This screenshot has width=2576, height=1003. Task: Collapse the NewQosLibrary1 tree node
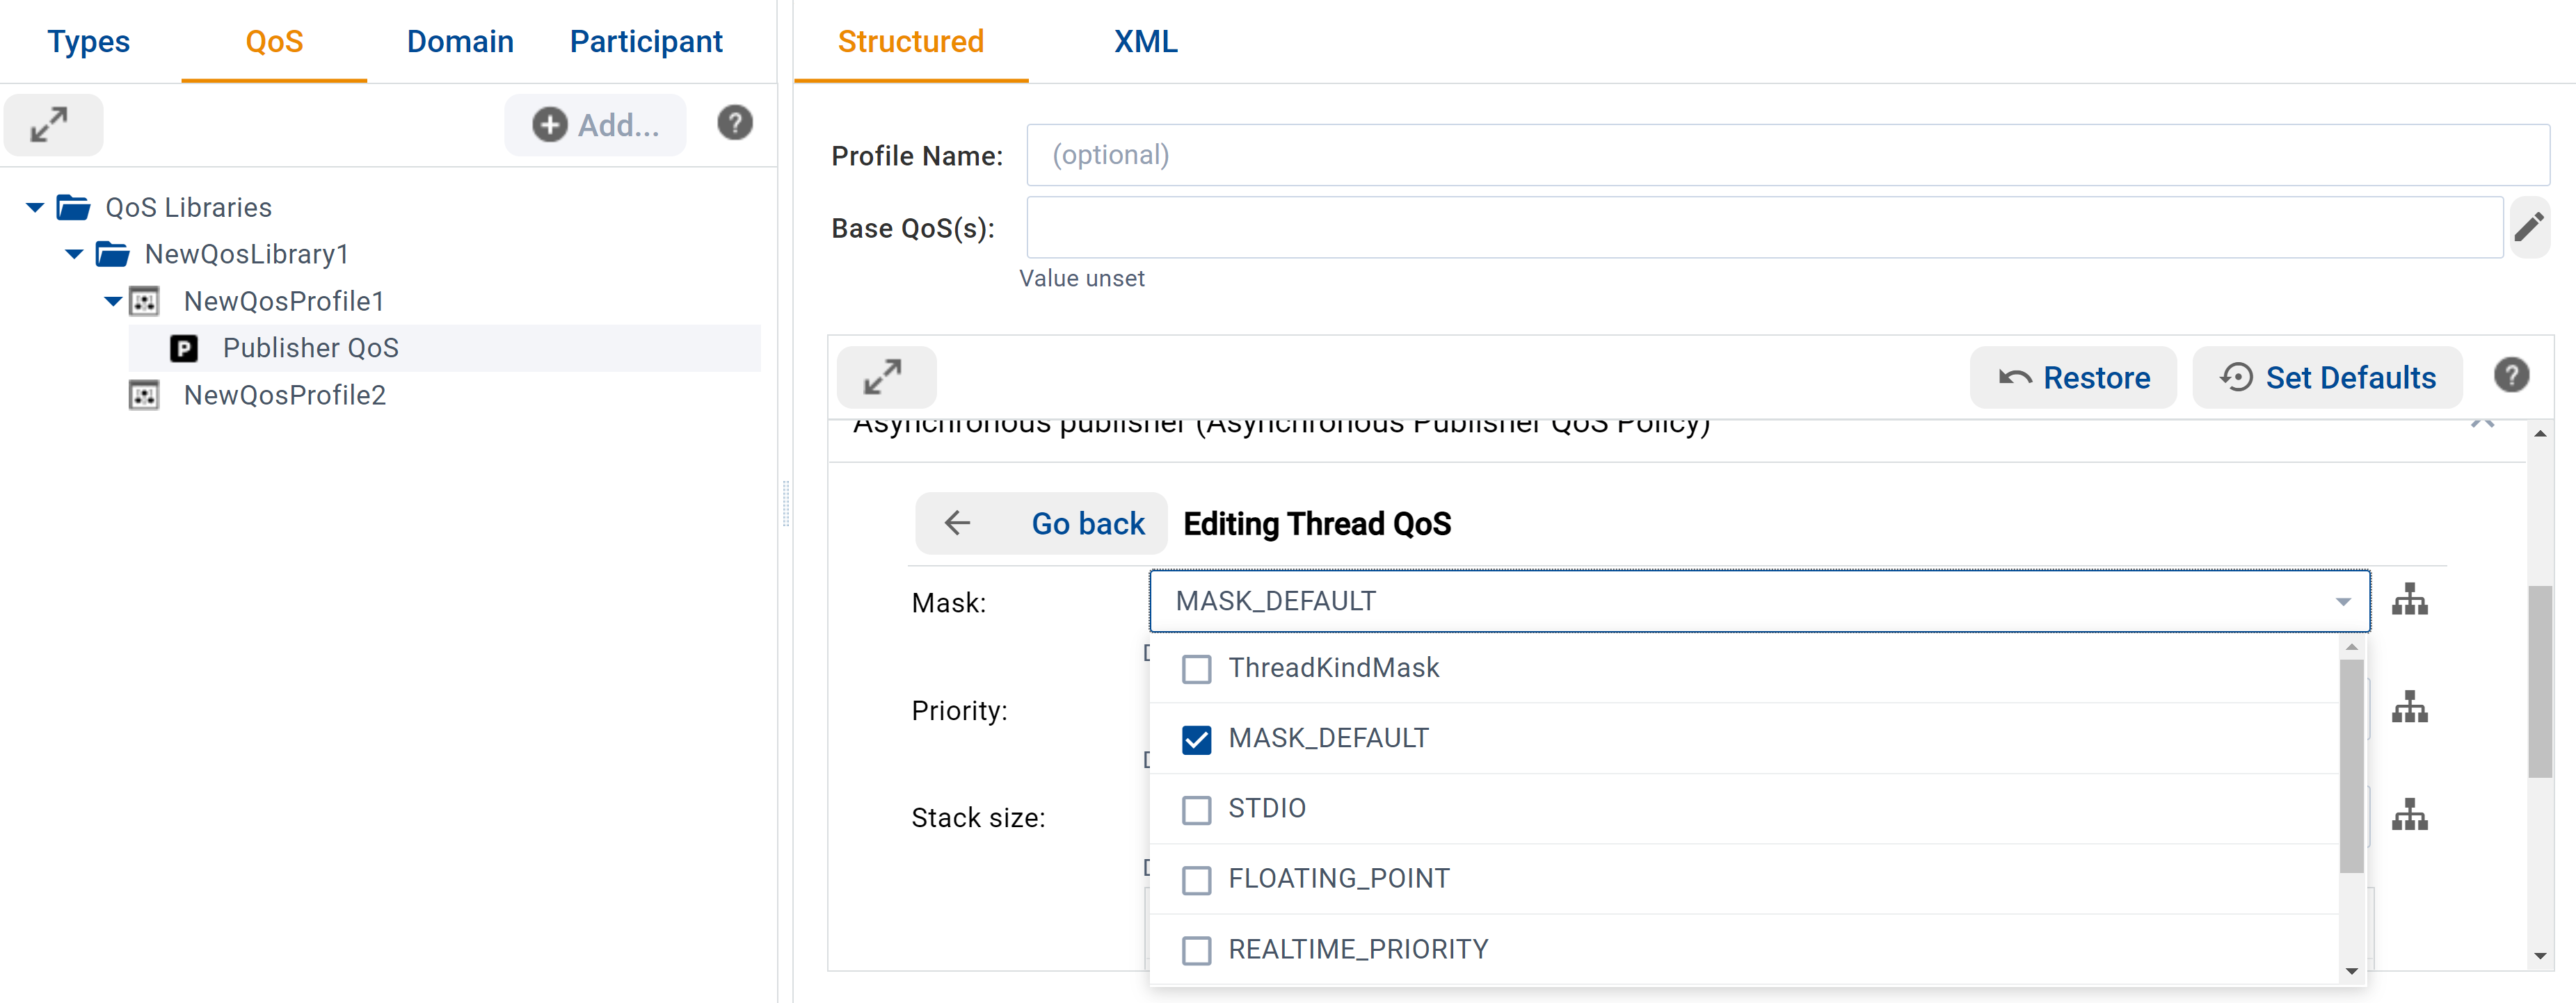(x=74, y=254)
